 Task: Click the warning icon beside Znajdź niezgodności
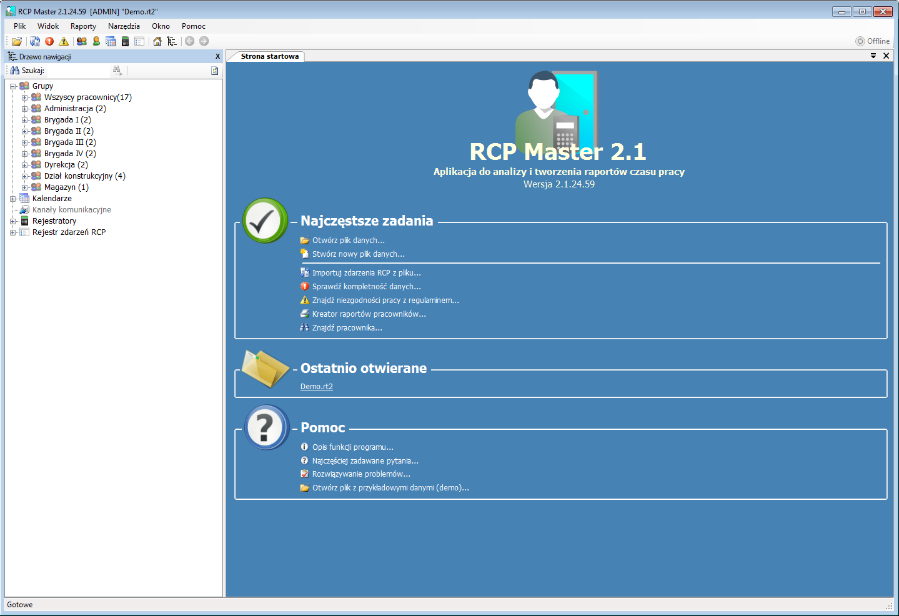click(305, 301)
